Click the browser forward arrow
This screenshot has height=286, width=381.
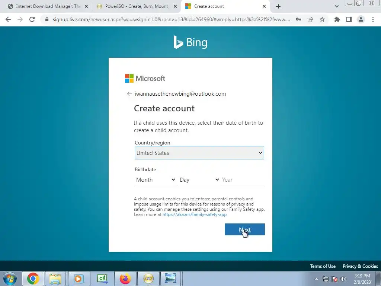pyautogui.click(x=20, y=19)
